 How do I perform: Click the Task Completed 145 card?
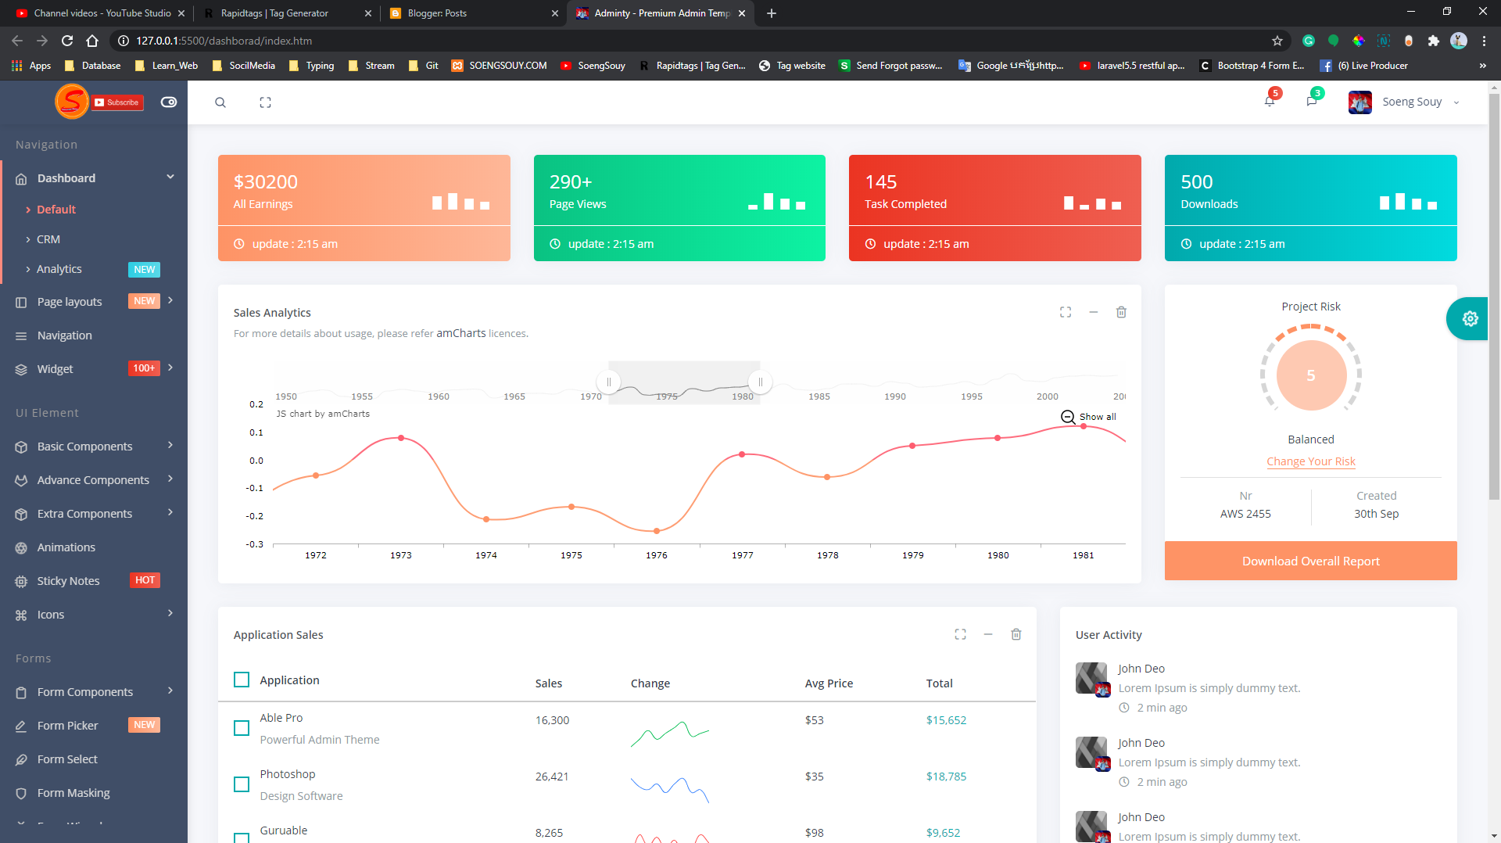tap(994, 208)
